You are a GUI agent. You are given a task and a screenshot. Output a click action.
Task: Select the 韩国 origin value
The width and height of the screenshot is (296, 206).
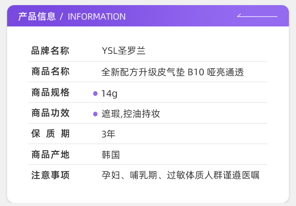tap(111, 155)
